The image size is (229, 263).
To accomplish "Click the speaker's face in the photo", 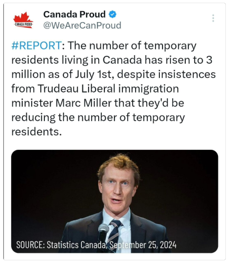I will [118, 188].
